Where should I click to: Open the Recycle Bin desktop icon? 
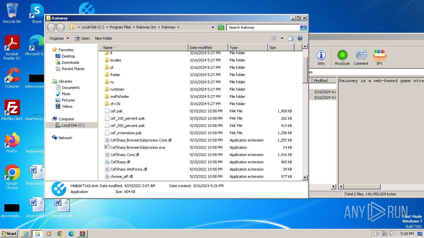pyautogui.click(x=12, y=13)
